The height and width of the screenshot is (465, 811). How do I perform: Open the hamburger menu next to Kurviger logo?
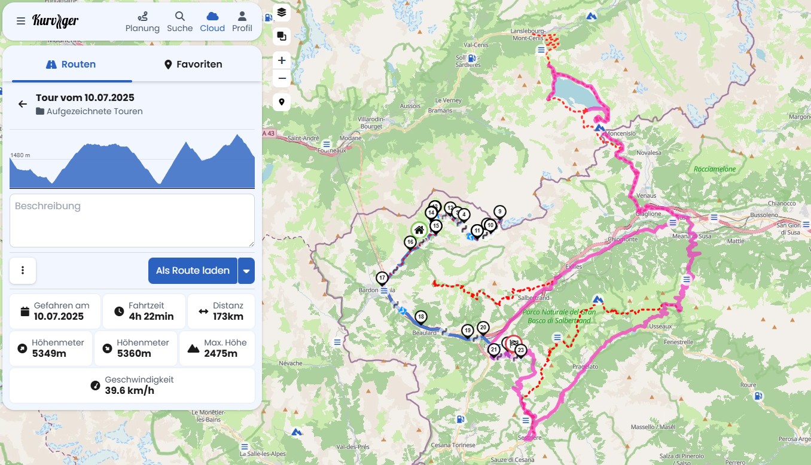pos(21,21)
